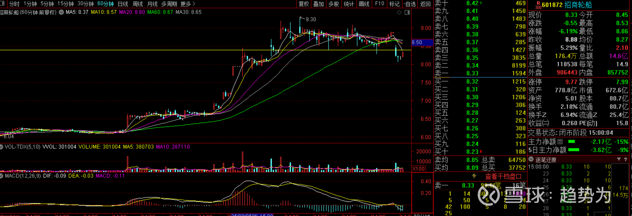Viewport: 632px width, 216px height.
Task: Open the 多股 multi-stock view
Action: (x=334, y=4)
